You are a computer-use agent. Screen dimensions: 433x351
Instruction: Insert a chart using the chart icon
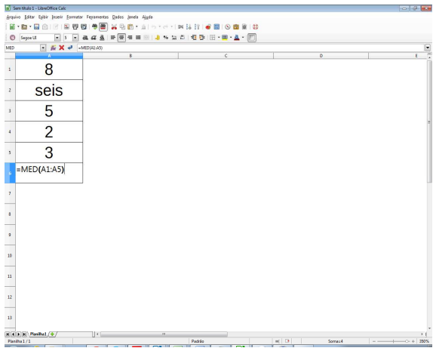coord(208,27)
